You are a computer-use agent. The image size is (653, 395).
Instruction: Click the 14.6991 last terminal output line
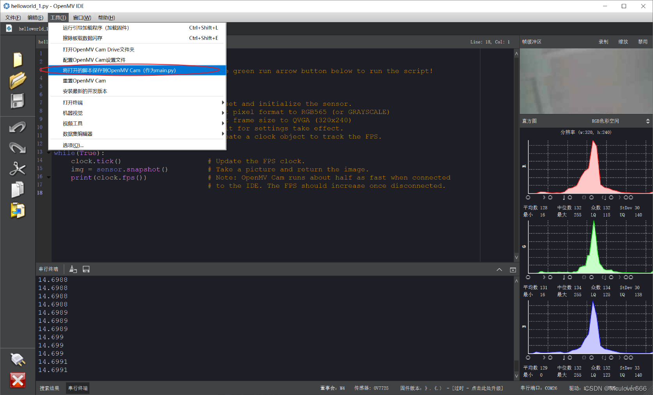(x=53, y=370)
